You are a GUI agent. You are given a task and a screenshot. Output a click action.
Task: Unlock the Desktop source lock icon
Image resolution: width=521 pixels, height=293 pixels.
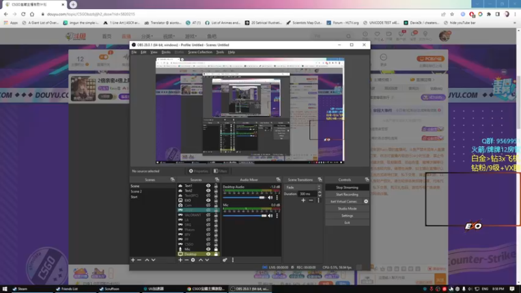[x=216, y=254]
